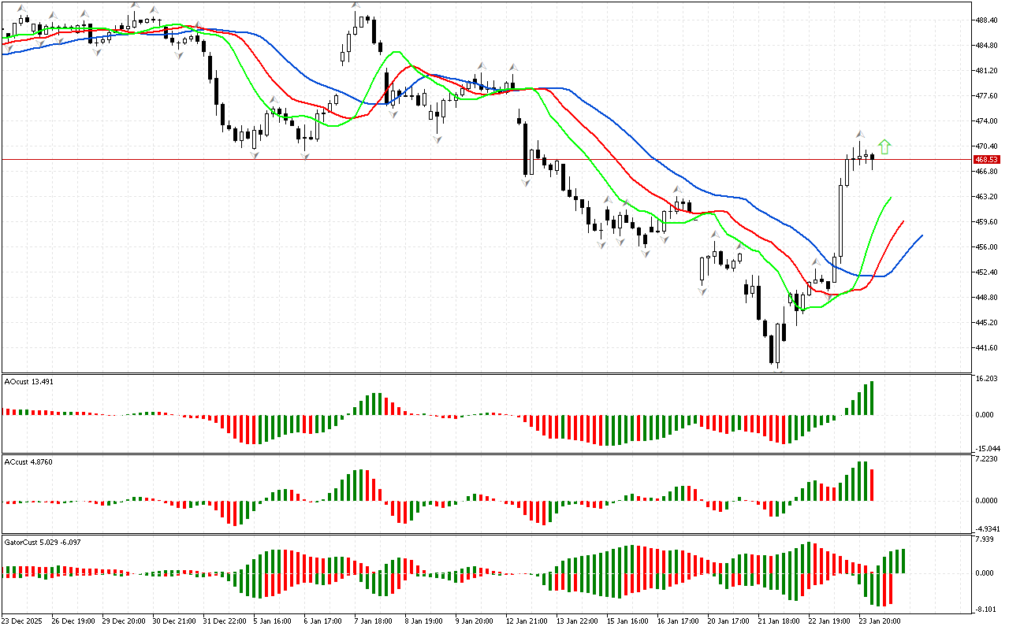Click the red 468.53 current price tag
1009x630 pixels.
986,159
